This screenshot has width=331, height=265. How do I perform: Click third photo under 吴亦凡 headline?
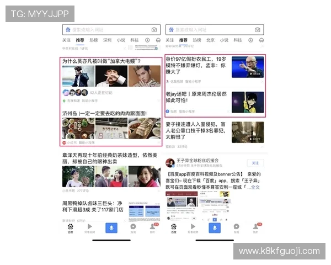145,76
